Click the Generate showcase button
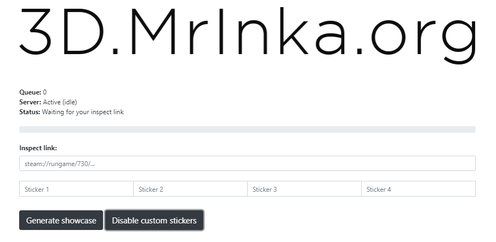496x242 pixels. point(61,220)
